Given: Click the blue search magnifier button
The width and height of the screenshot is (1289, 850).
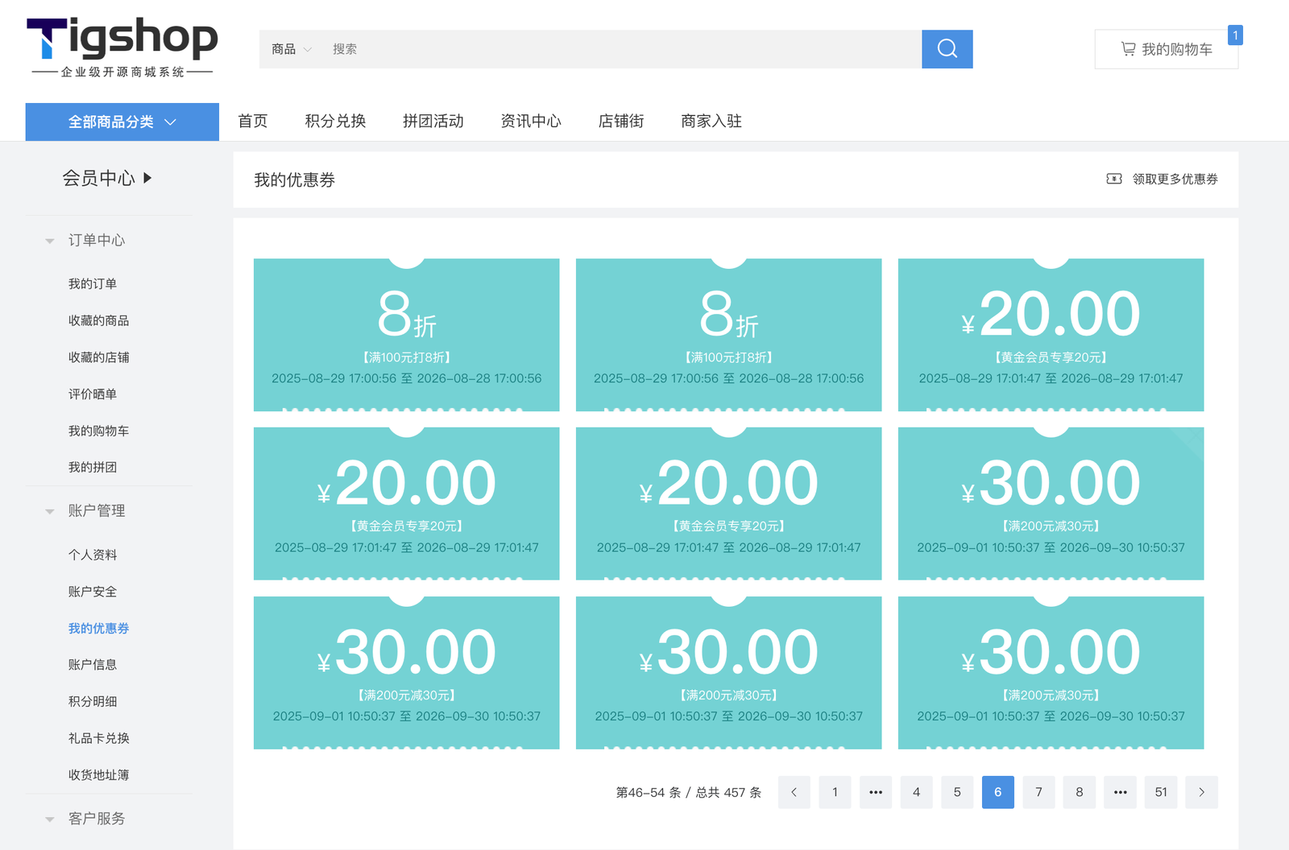Looking at the screenshot, I should (x=947, y=49).
